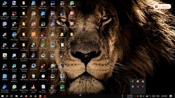Select the WavePad Sound Editor icon

click(x=53, y=16)
